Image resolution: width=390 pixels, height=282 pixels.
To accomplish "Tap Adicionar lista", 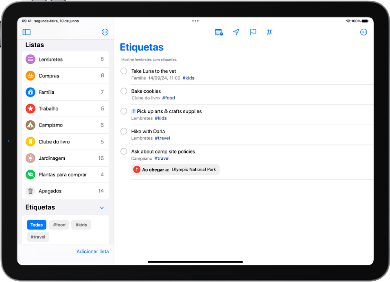I will [92, 251].
